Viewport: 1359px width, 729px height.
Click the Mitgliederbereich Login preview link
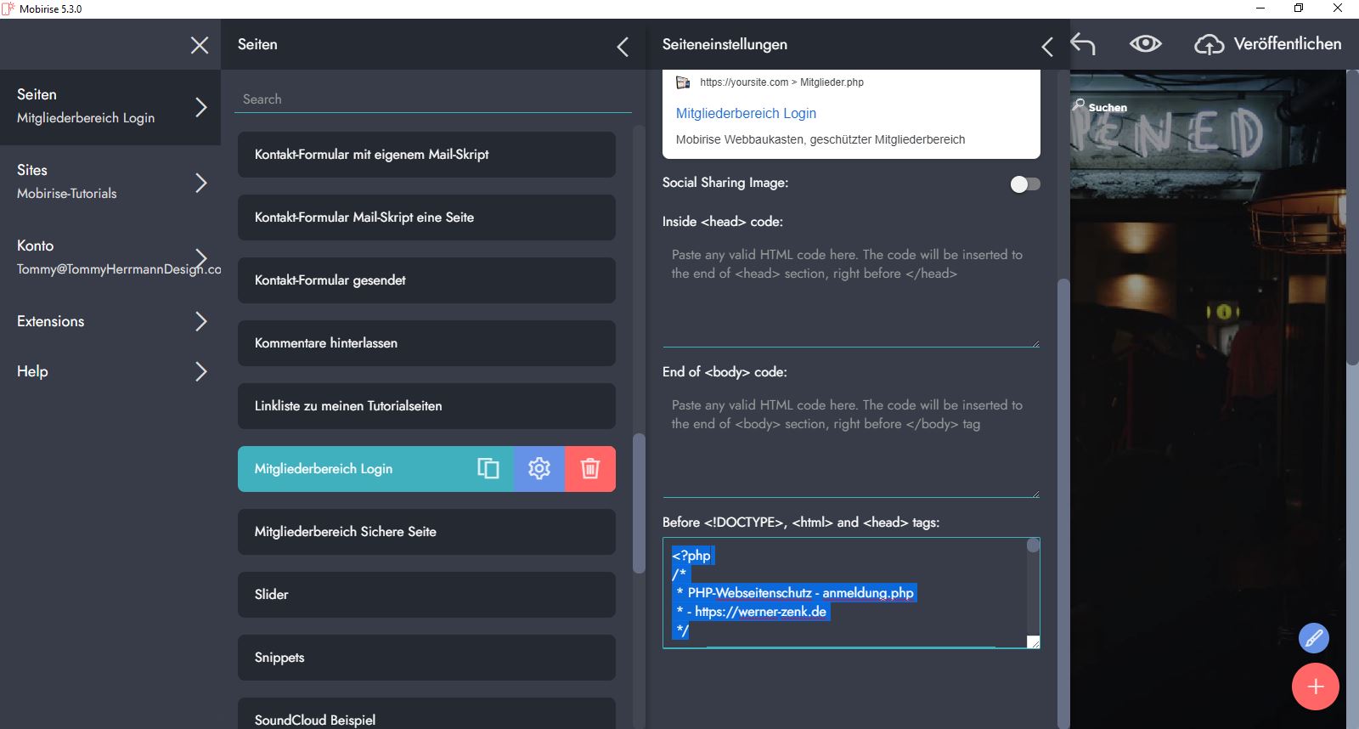(746, 113)
